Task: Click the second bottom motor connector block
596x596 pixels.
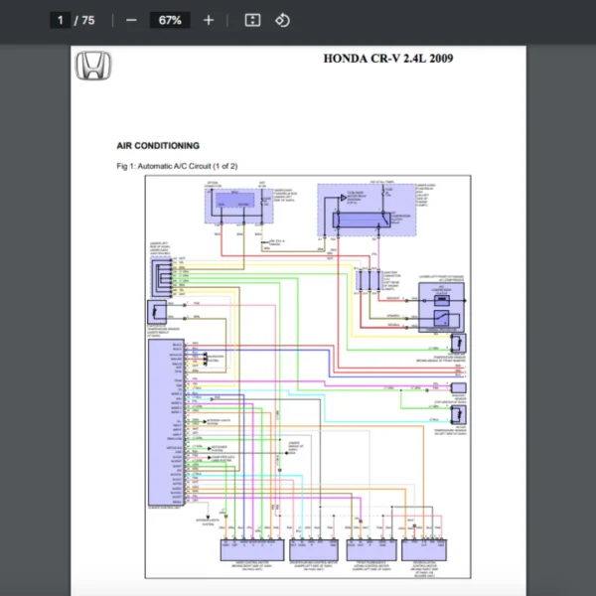Action: 312,549
